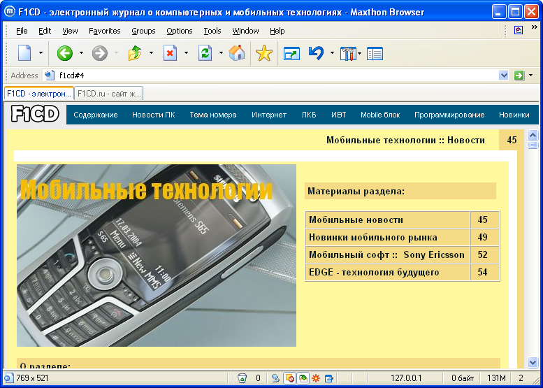Go back with the green Back arrow

[65, 53]
